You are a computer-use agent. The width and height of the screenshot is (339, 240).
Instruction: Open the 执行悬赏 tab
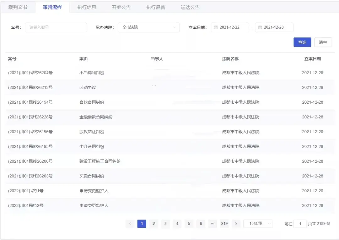tap(156, 7)
